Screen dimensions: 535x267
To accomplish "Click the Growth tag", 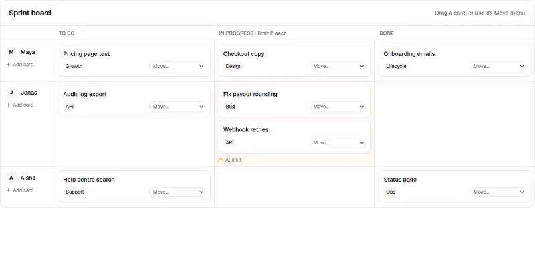I will (x=74, y=66).
